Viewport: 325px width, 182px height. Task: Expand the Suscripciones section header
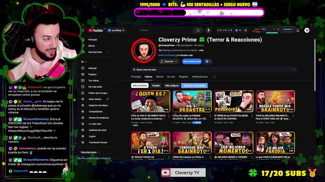pyautogui.click(x=90, y=152)
